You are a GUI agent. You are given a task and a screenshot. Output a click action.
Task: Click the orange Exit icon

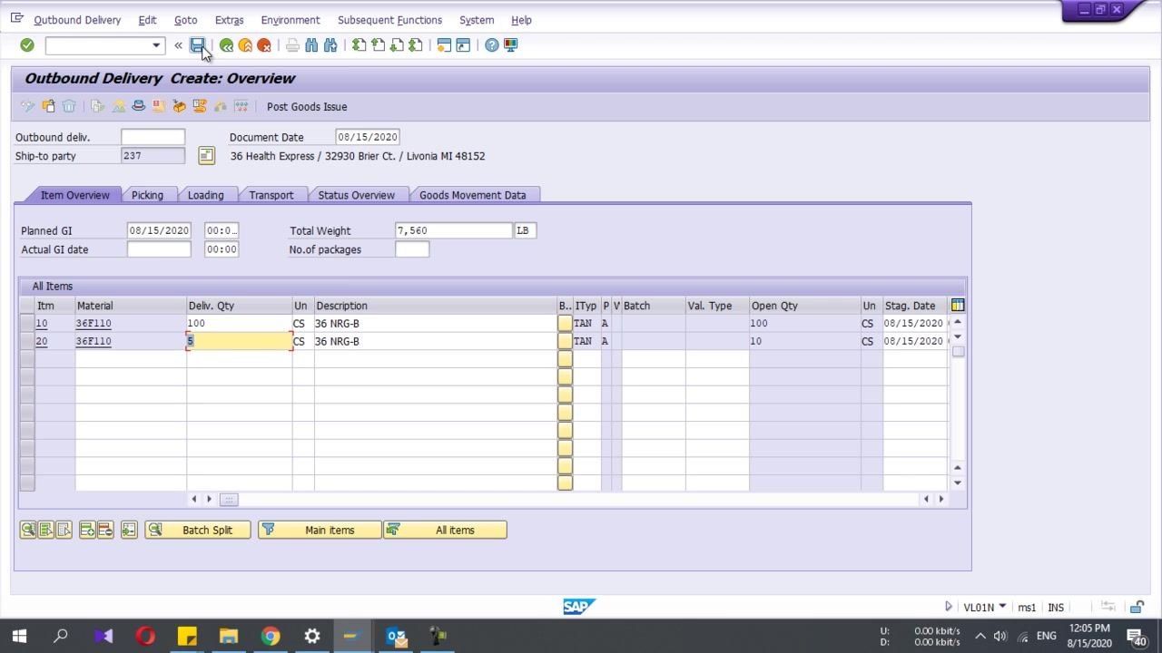point(245,45)
